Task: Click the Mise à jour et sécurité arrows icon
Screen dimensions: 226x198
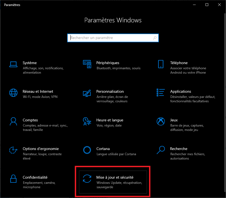Action: tap(87, 179)
